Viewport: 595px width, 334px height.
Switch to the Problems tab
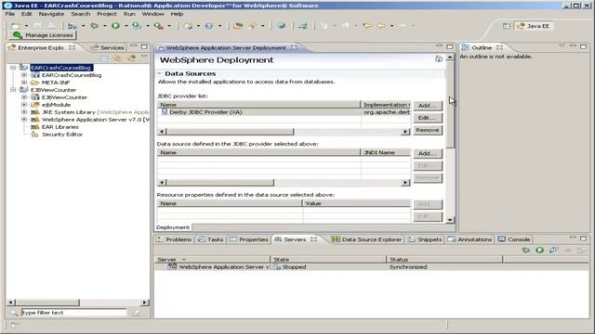(x=174, y=239)
